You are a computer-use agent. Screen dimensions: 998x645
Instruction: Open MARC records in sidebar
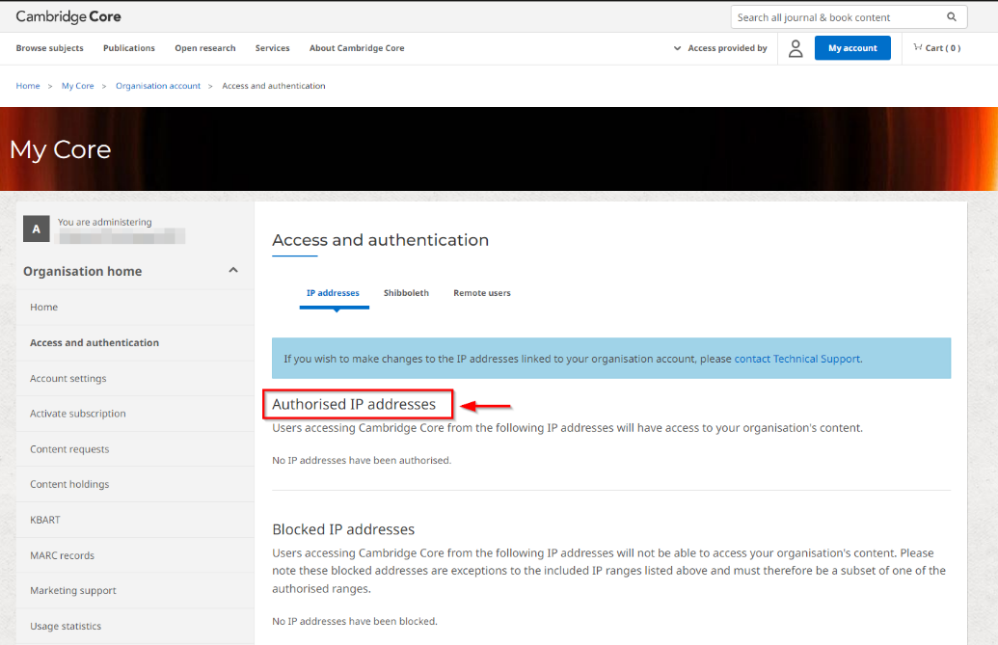pos(135,555)
